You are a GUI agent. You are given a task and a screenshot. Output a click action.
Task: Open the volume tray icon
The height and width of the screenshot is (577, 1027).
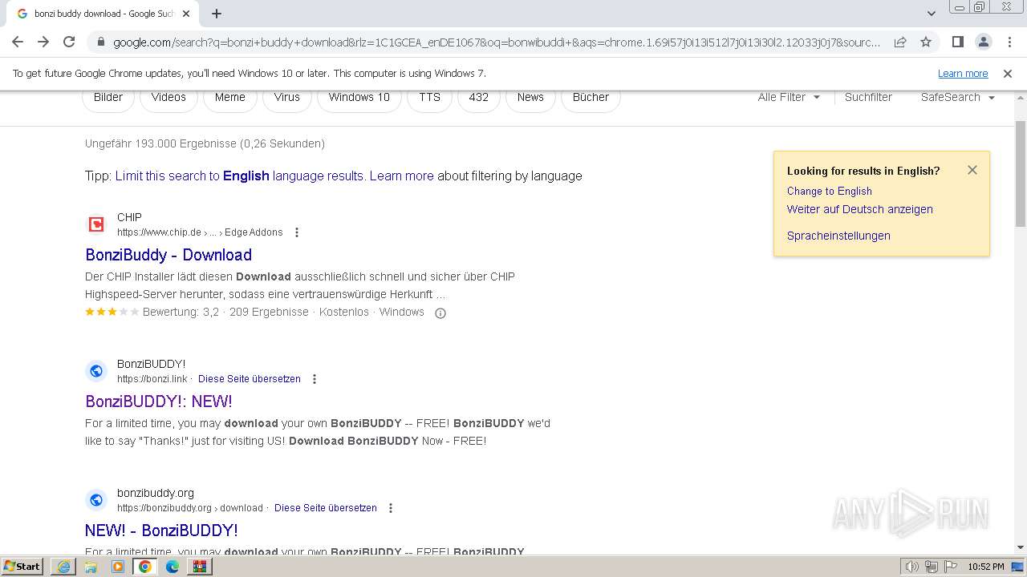tap(912, 567)
